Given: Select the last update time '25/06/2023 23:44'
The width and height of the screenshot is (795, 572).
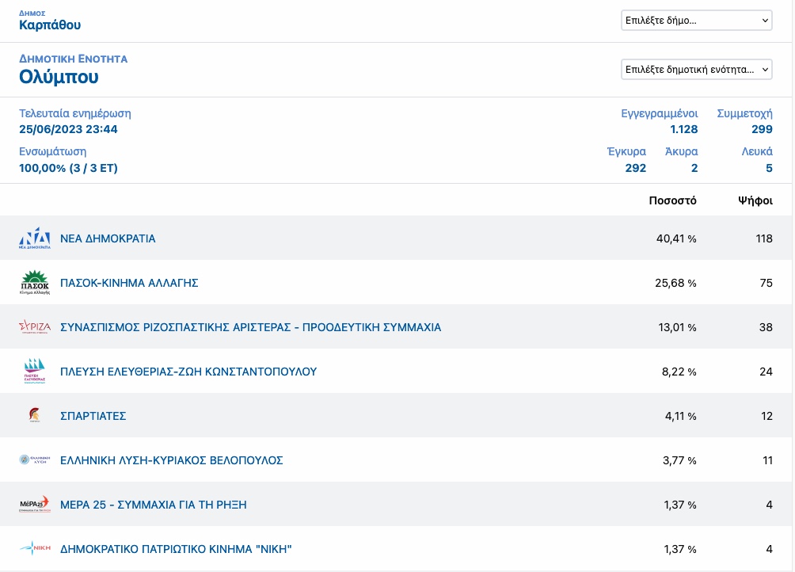Looking at the screenshot, I should click(x=68, y=129).
